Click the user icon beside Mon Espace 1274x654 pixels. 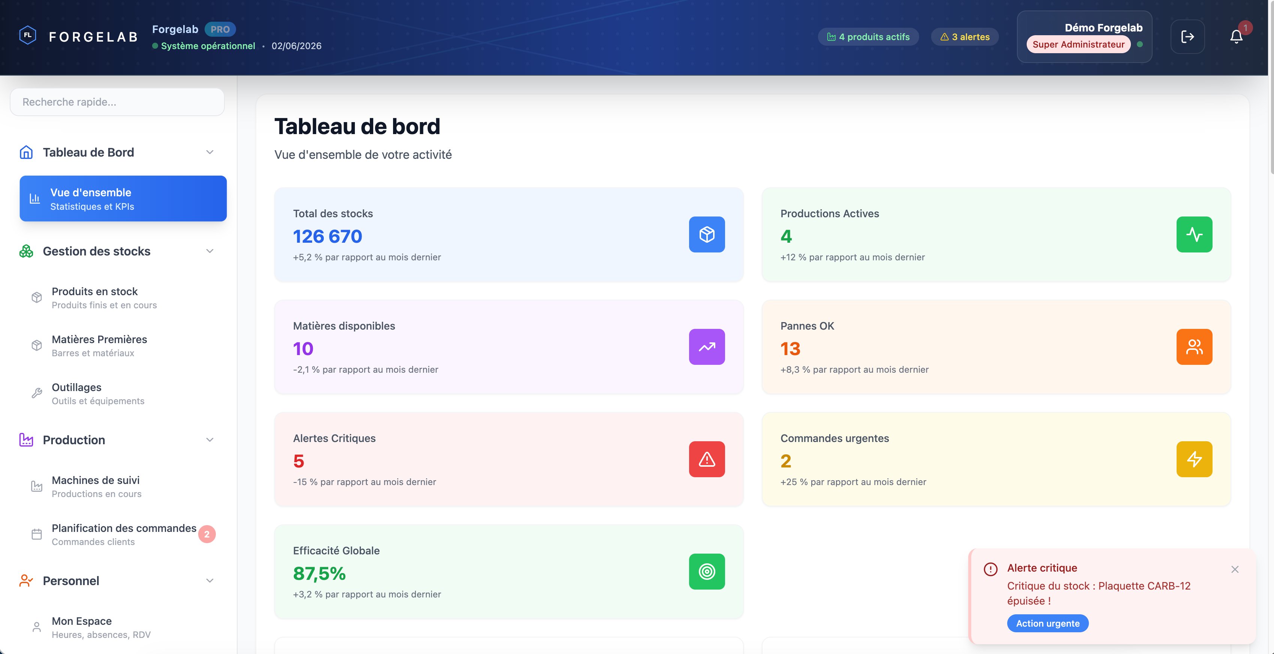(37, 627)
